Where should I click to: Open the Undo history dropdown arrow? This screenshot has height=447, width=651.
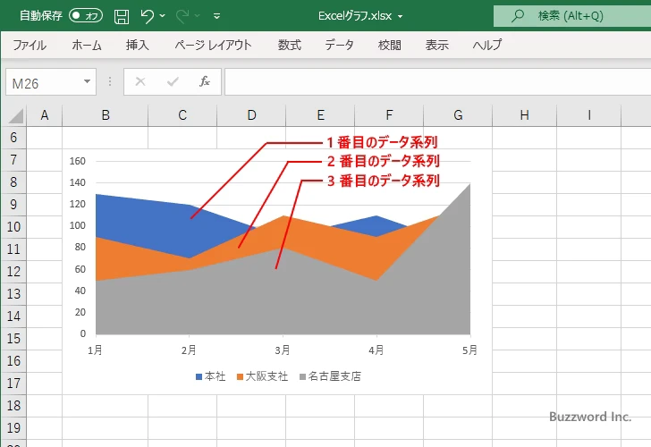[163, 16]
